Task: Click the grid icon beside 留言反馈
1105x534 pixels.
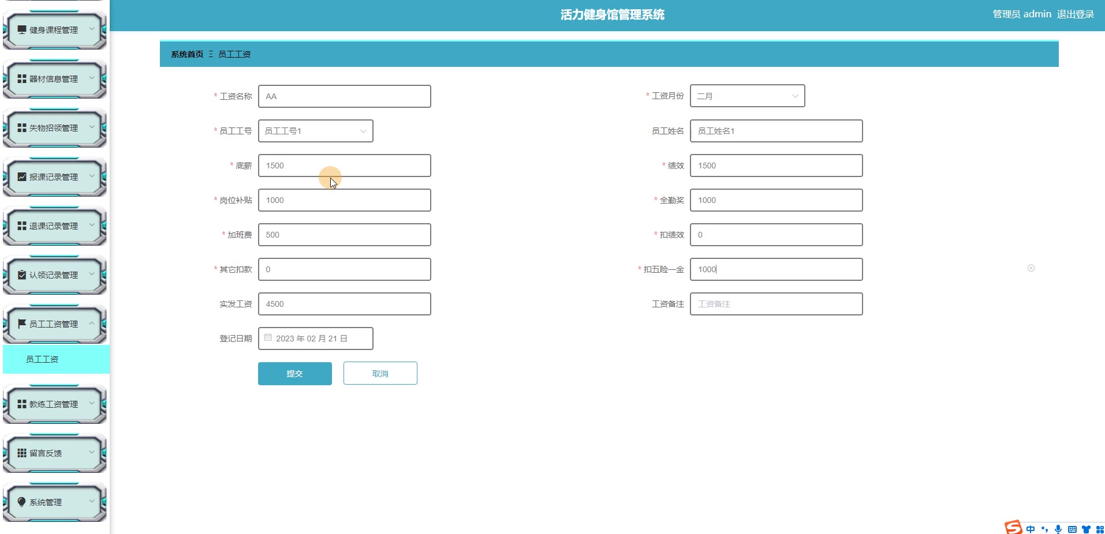Action: point(22,453)
